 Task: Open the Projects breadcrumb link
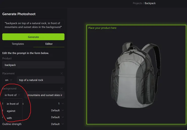[137, 3]
